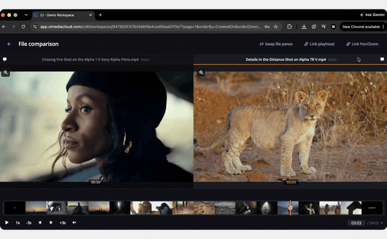The height and width of the screenshot is (239, 387).
Task: Open Chrome downloads
Action: point(304,27)
